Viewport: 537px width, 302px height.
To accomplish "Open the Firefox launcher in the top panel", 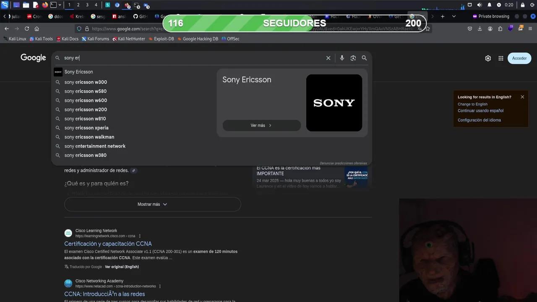I will click(x=45, y=5).
